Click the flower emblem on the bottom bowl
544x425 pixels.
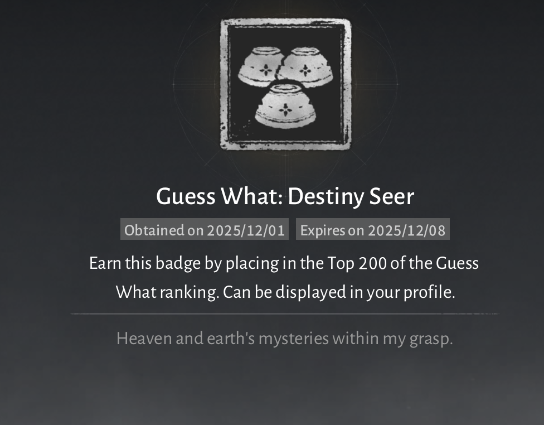[x=285, y=109]
